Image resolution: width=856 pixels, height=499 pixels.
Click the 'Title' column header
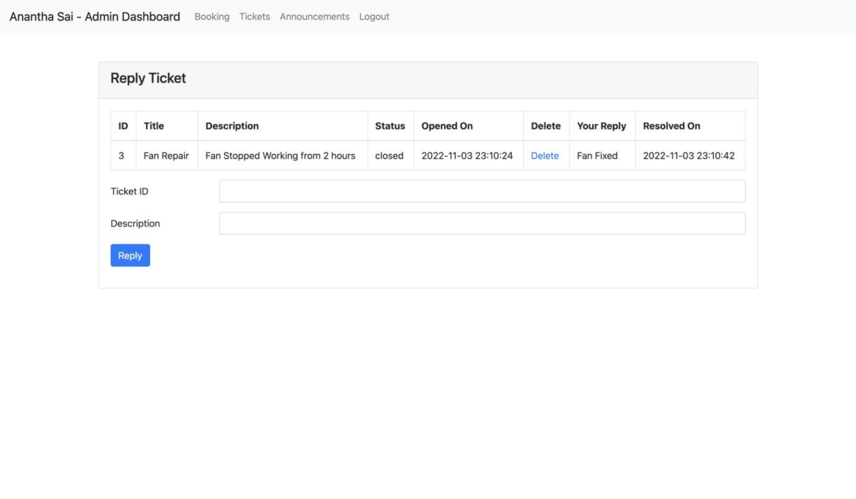point(167,126)
